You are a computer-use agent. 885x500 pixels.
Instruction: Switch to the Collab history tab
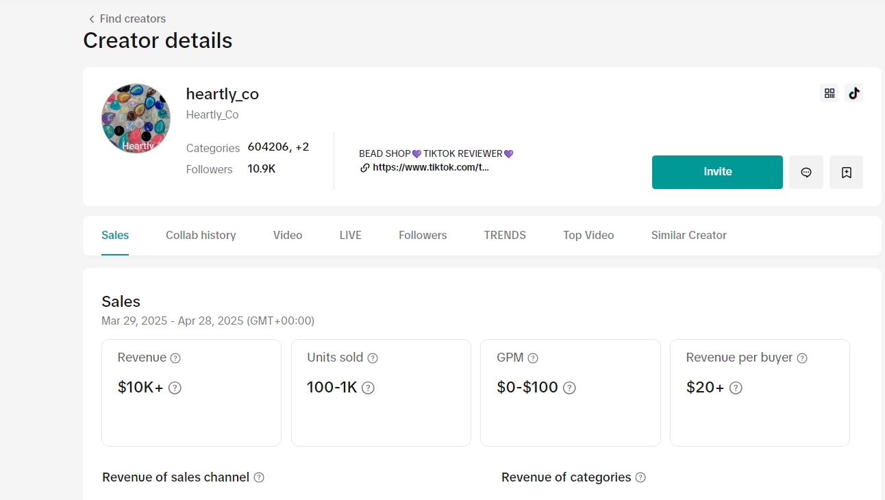pos(201,235)
